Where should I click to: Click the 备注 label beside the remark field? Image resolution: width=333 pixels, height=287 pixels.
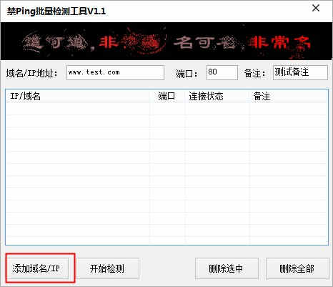[x=254, y=74]
